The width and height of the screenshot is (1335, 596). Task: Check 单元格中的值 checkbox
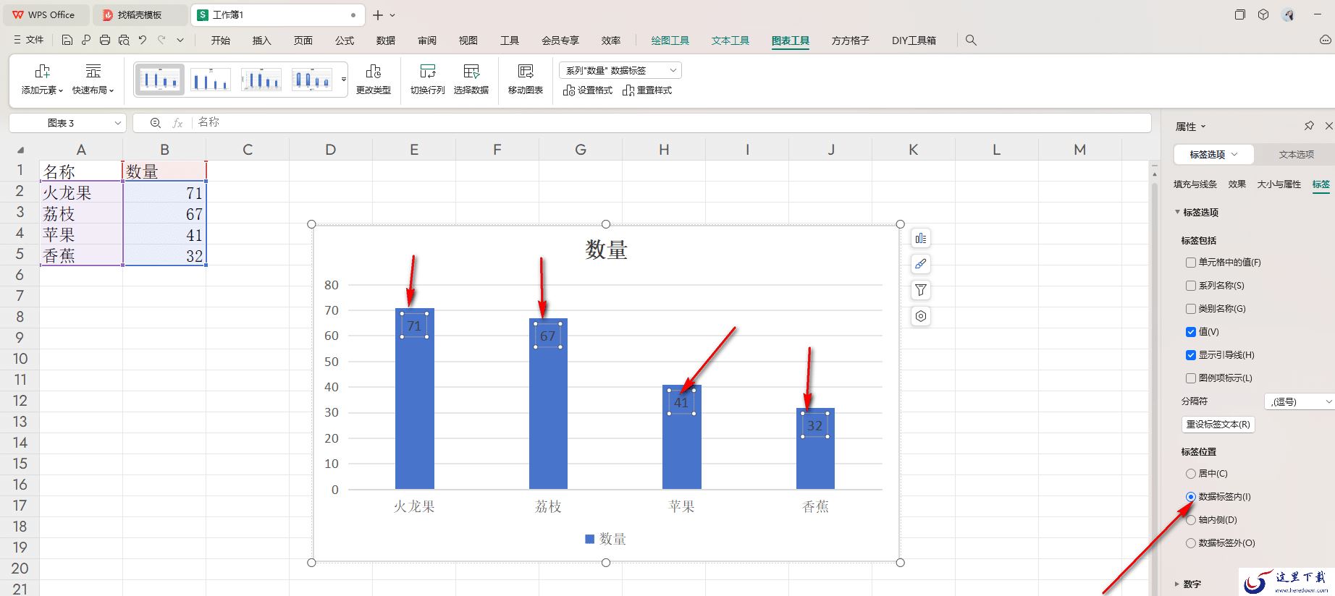coord(1191,263)
